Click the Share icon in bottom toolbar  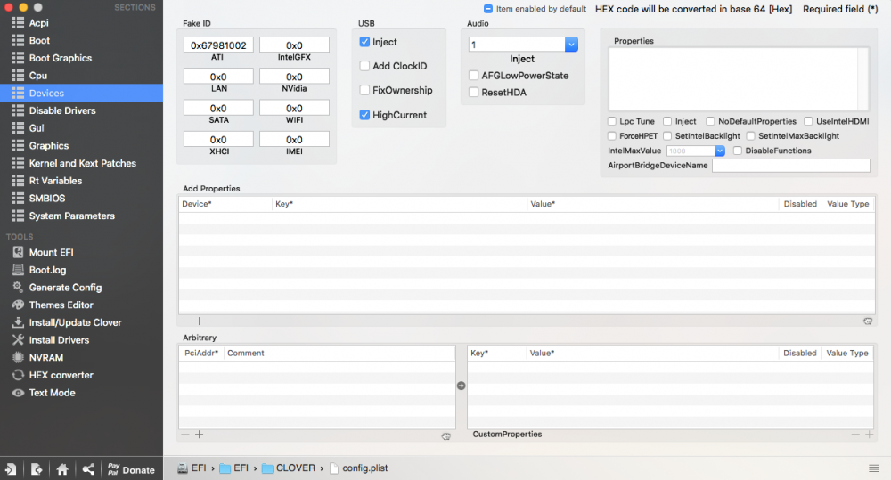coord(88,469)
